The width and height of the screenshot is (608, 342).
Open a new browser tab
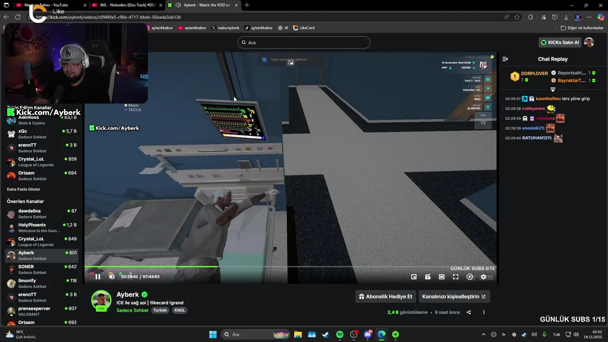click(x=247, y=5)
